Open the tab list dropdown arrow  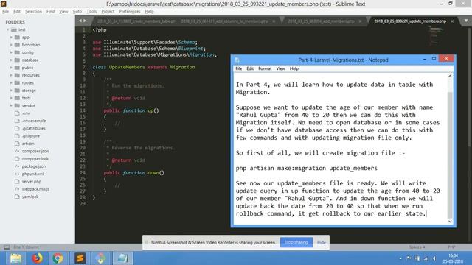point(466,21)
